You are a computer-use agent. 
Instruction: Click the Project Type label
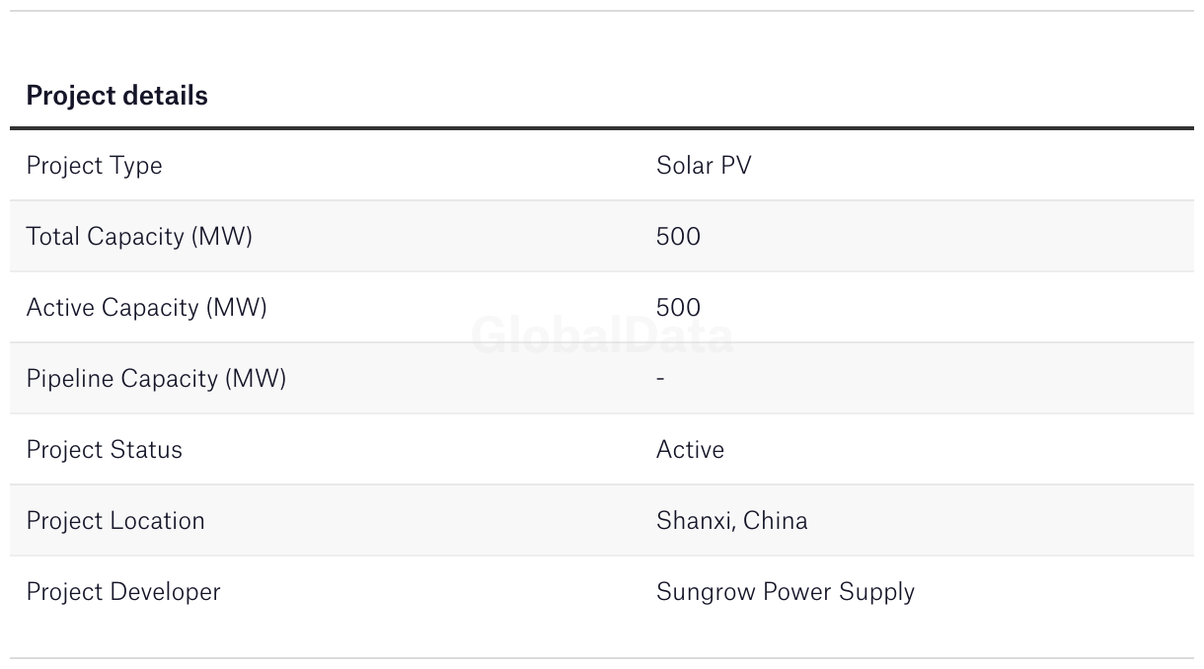tap(94, 166)
